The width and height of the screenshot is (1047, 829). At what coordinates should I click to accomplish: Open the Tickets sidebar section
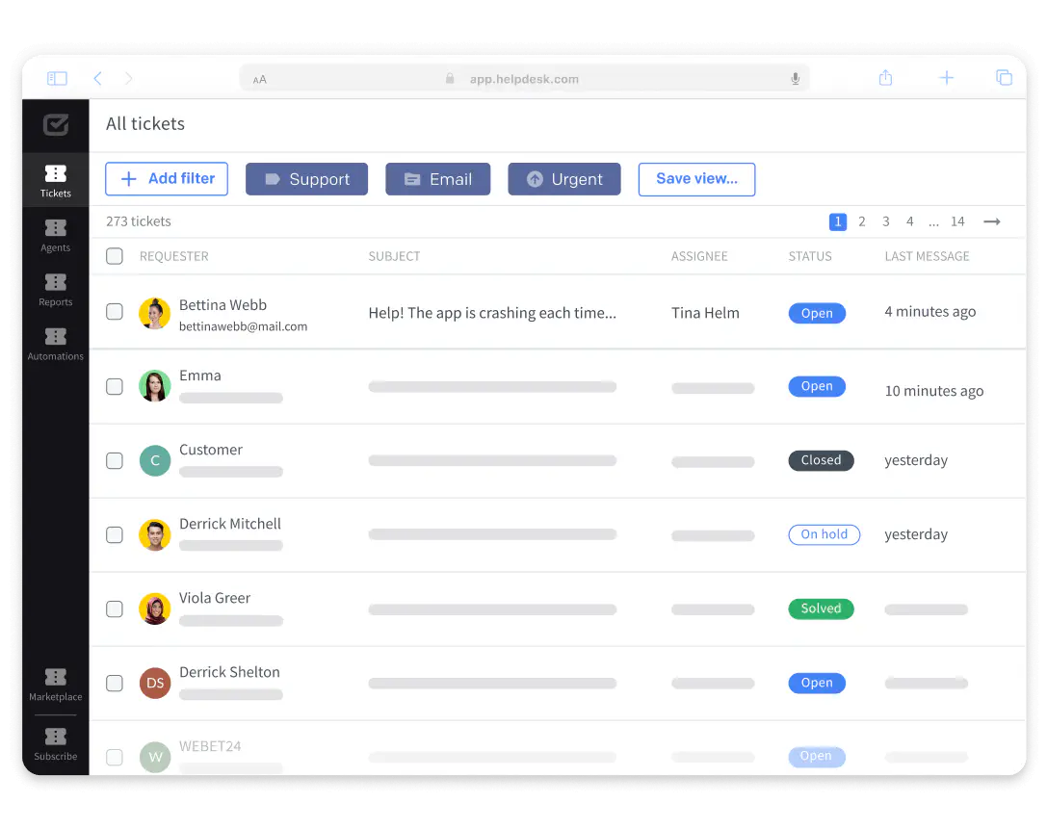pos(56,181)
